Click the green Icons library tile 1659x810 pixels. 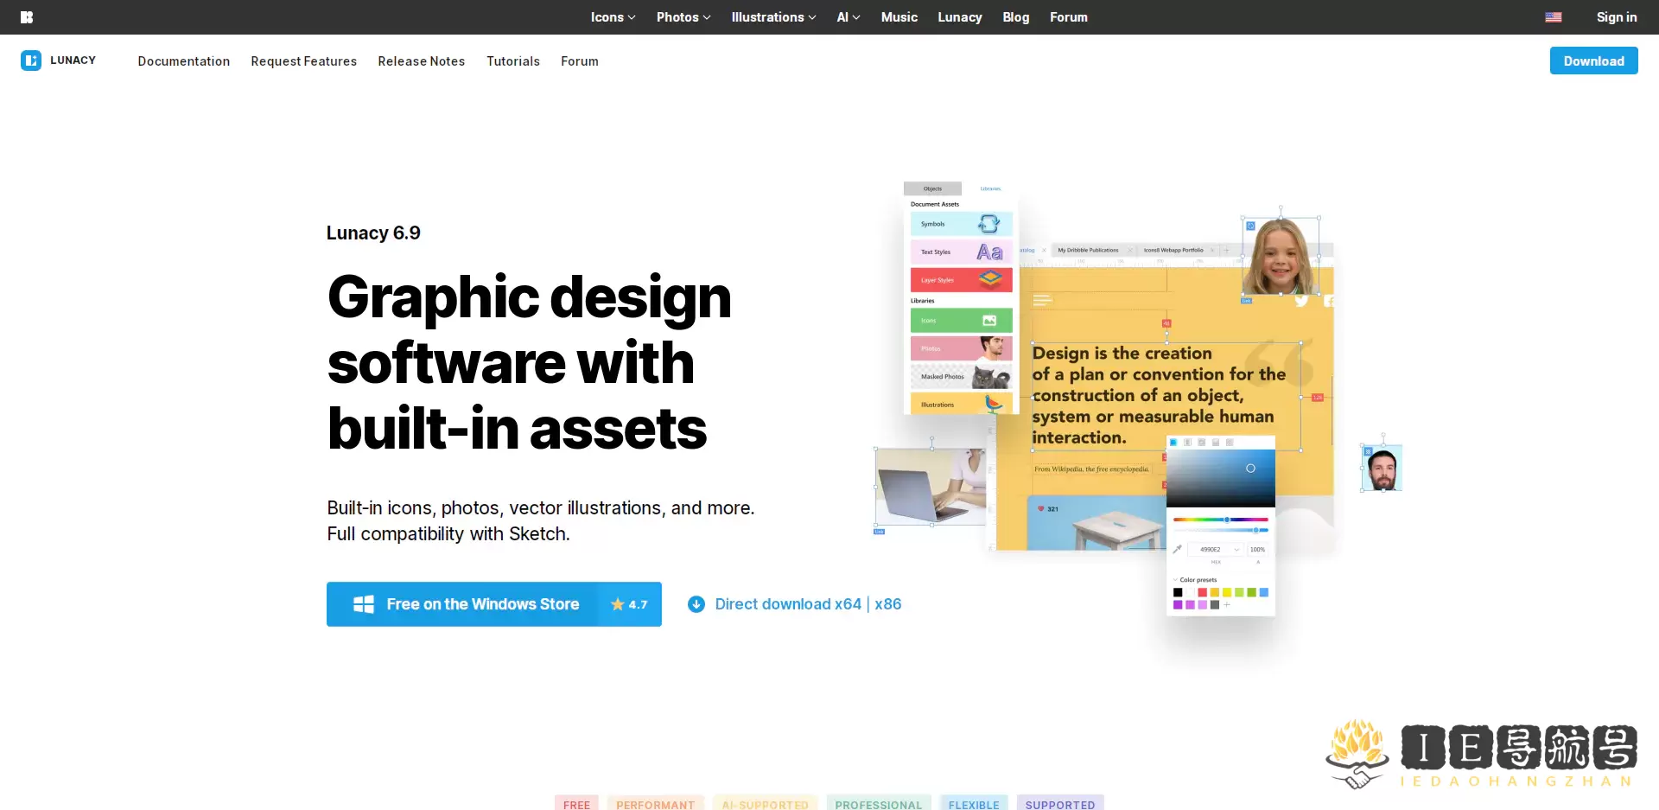point(961,321)
